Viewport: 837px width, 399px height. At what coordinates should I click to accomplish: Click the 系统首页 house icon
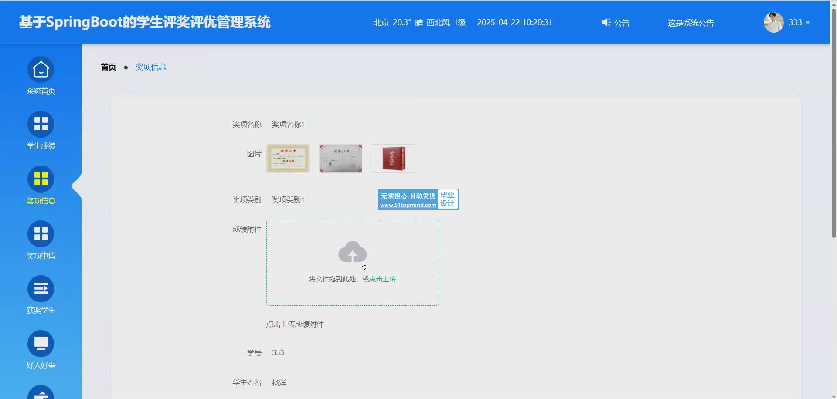[x=41, y=70]
